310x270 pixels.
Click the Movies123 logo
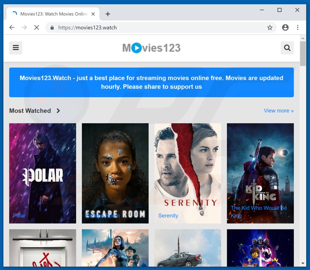point(151,48)
